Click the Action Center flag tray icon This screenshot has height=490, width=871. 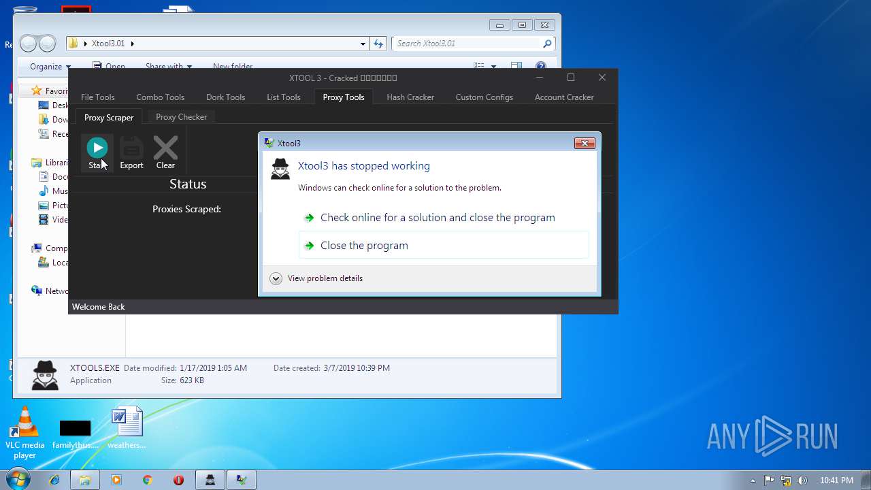770,480
